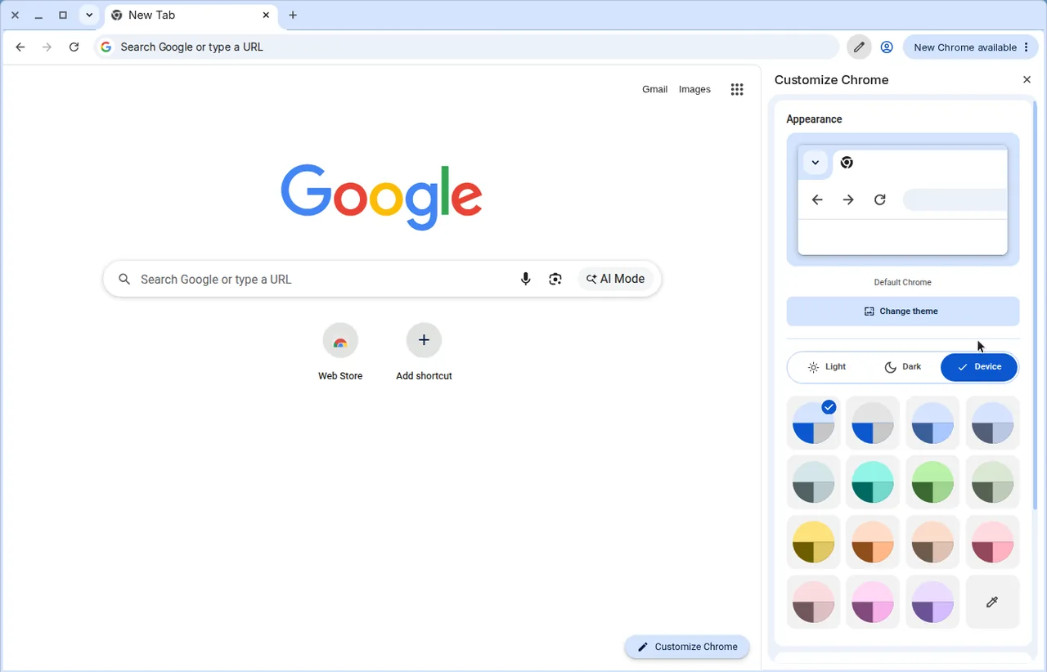The image size is (1047, 672).
Task: Click the Change theme button
Action: click(903, 311)
